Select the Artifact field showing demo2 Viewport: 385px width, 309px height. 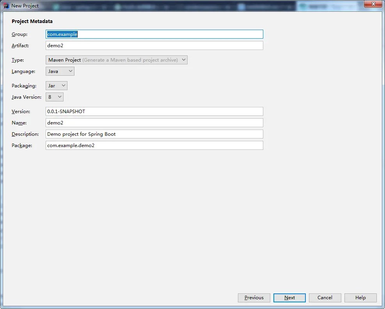point(154,45)
